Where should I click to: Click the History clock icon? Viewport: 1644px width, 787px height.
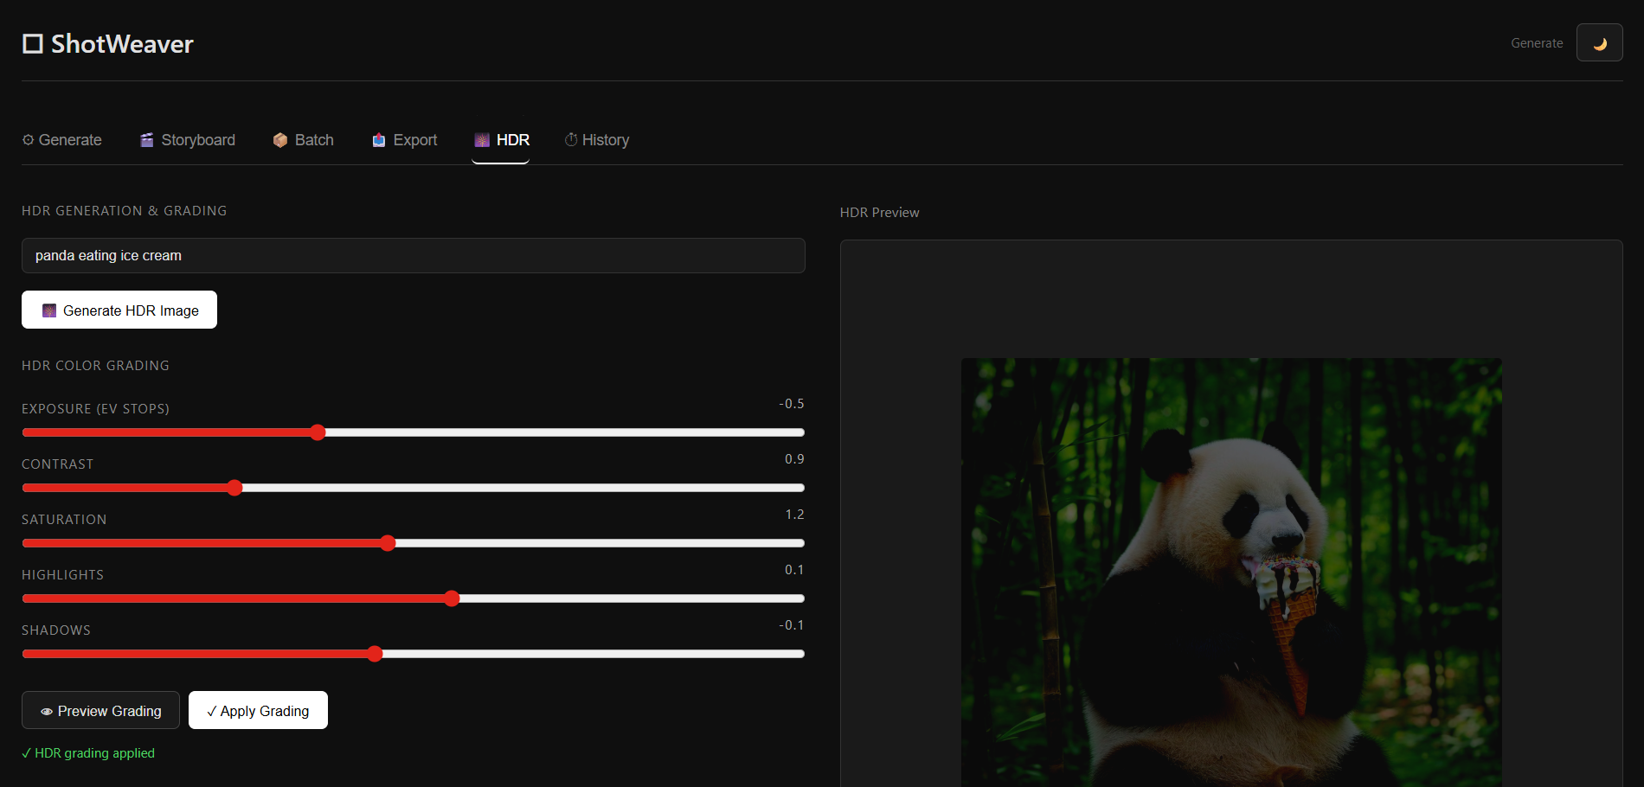coord(571,140)
